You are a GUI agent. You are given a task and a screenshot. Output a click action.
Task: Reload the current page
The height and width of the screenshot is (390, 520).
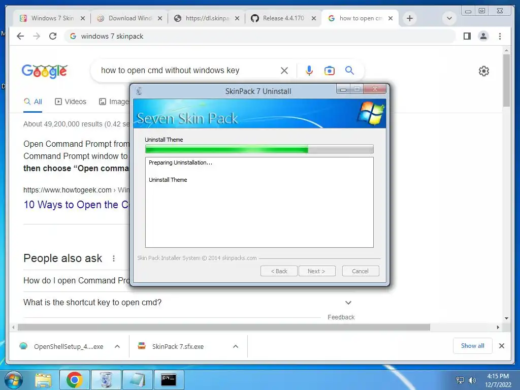(53, 36)
